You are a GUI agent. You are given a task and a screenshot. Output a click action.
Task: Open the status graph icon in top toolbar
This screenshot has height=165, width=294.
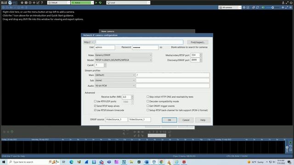coord(38,3)
